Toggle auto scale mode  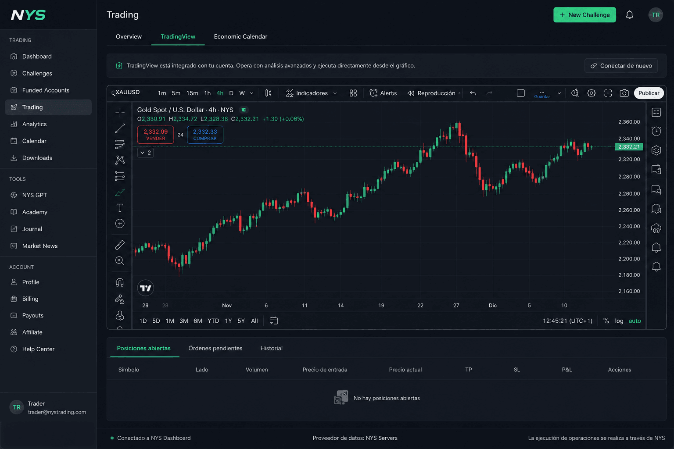635,321
